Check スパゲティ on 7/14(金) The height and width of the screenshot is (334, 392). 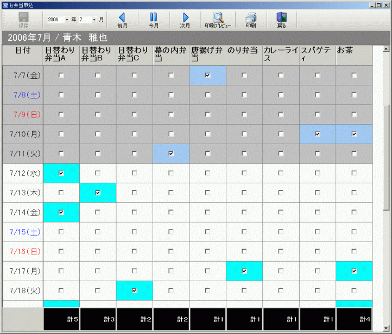(318, 212)
